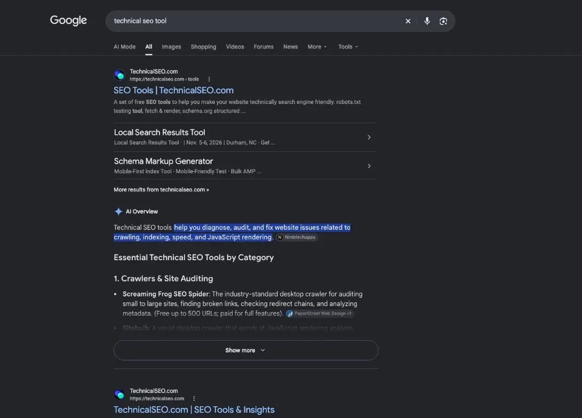Expand AI Overview with Show more
Viewport: 582px width, 418px height.
[x=246, y=350]
